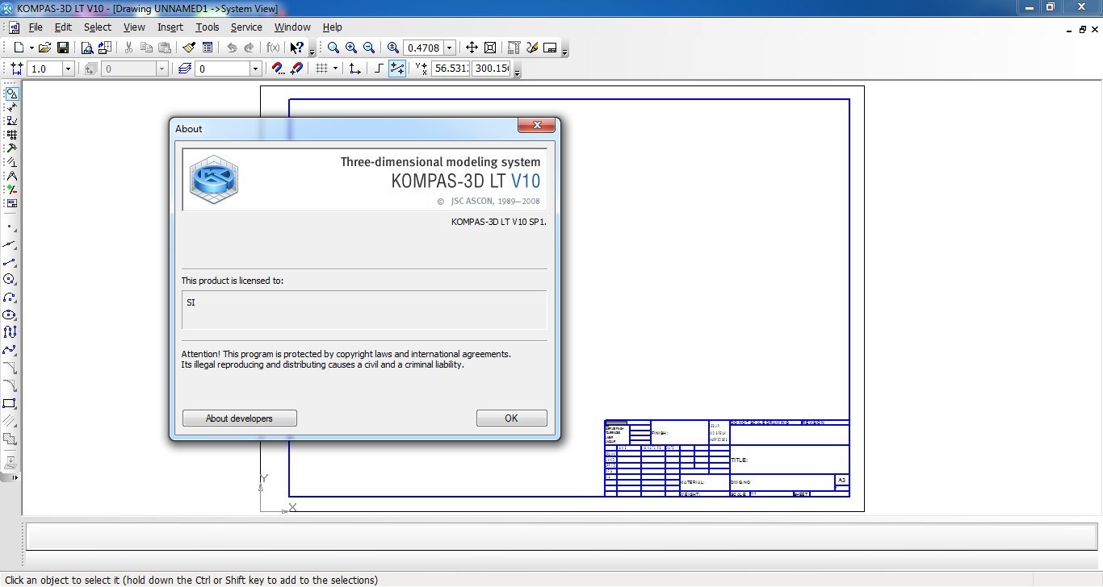Expand the current step 1.0 dropdown
1103x587 pixels.
(x=68, y=69)
